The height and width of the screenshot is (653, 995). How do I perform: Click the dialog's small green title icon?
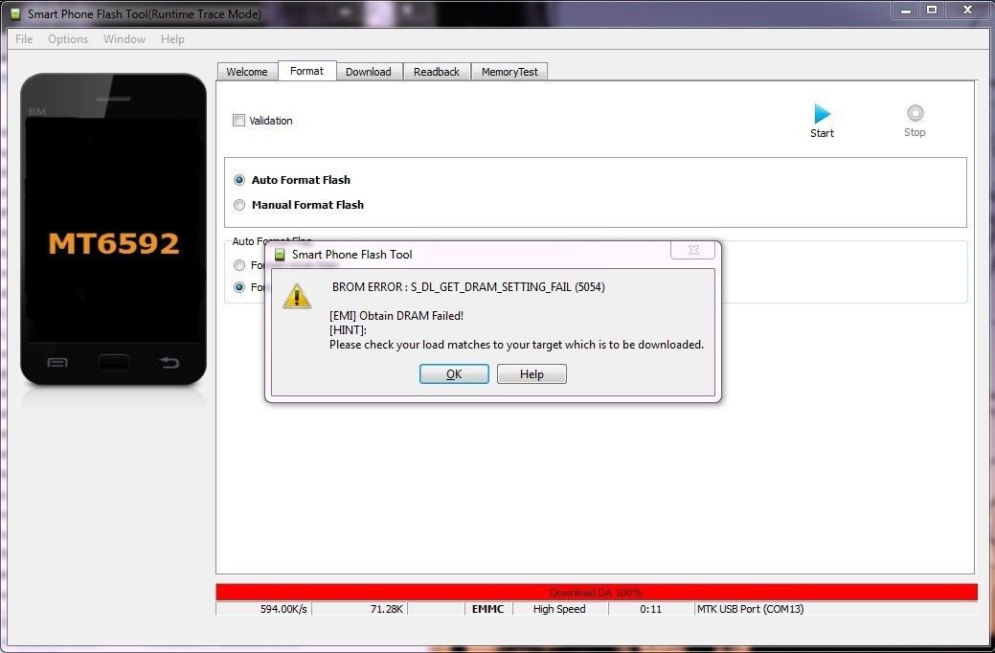pyautogui.click(x=280, y=255)
